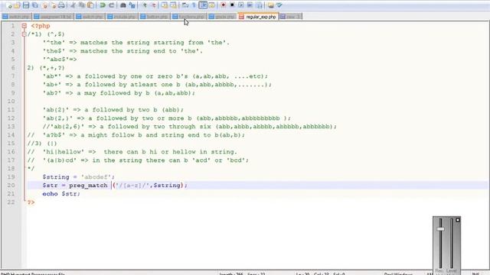490x275 pixels.
Task: Open a file using the Open folder icon
Action: pos(17,5)
